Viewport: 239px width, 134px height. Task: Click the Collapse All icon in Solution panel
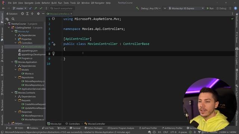click(x=32, y=14)
